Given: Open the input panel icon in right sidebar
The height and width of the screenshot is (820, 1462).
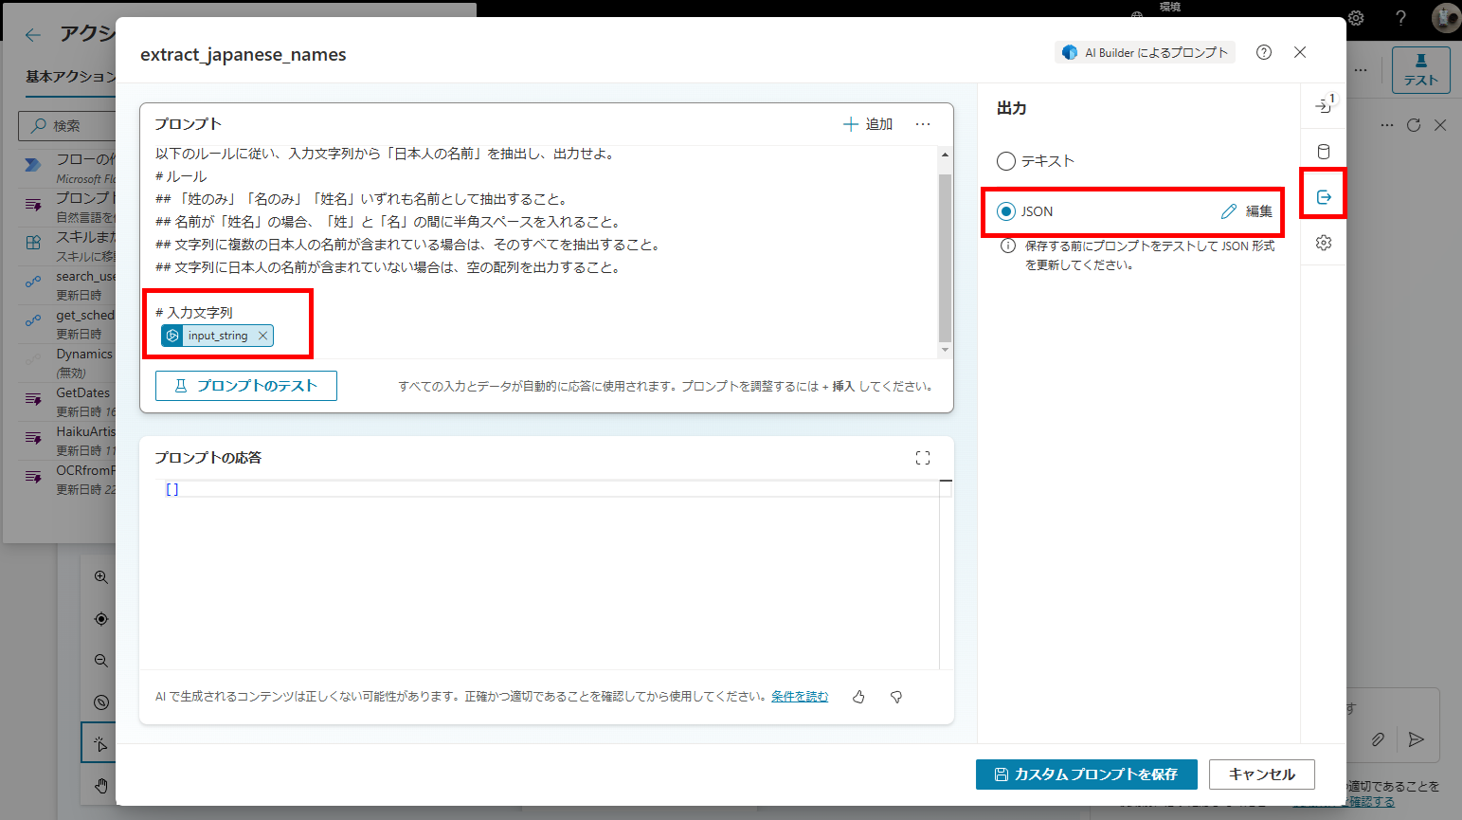Looking at the screenshot, I should pos(1324,105).
